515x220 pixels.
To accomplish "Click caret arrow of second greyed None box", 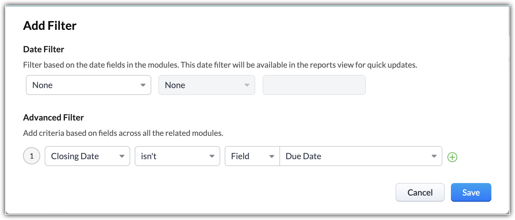I will [247, 85].
